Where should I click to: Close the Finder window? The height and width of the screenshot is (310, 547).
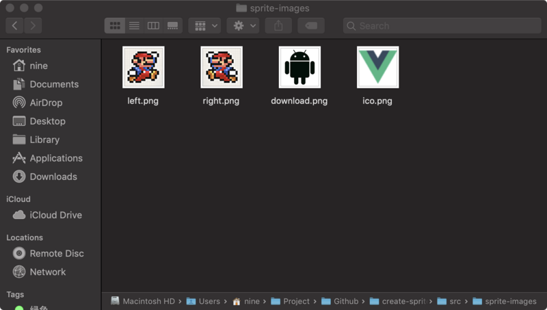[10, 8]
